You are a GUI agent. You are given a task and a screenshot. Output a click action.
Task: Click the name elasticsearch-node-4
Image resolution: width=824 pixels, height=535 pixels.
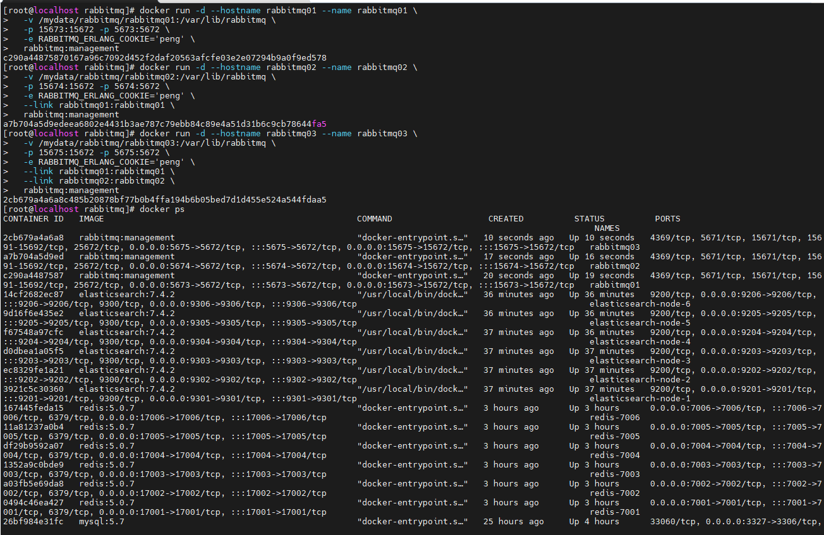pos(640,342)
